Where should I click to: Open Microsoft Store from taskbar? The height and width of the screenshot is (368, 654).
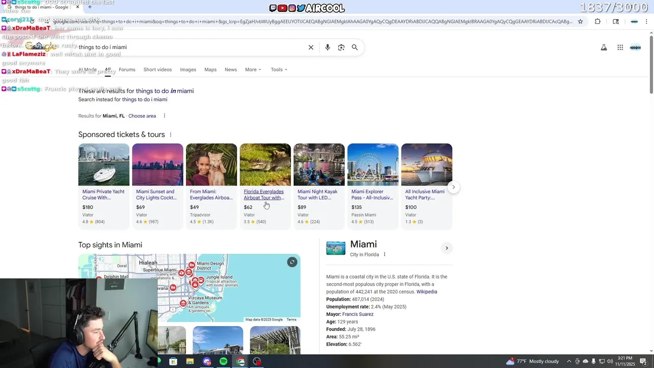173,361
